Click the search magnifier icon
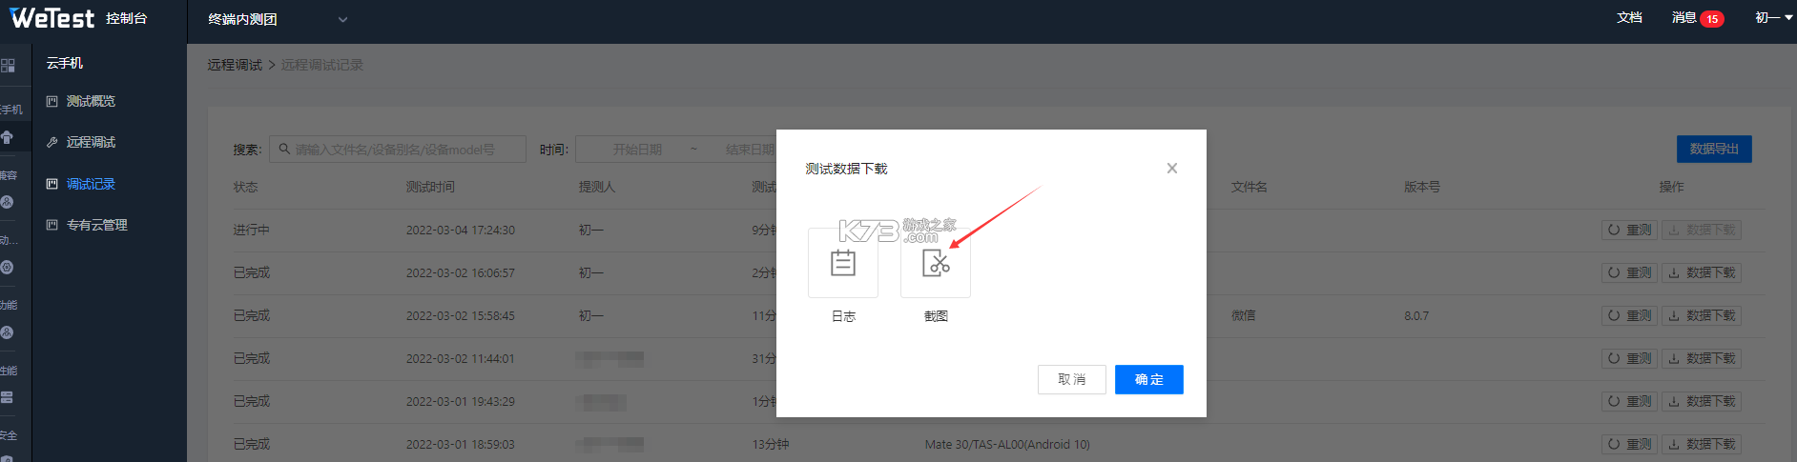 point(284,150)
